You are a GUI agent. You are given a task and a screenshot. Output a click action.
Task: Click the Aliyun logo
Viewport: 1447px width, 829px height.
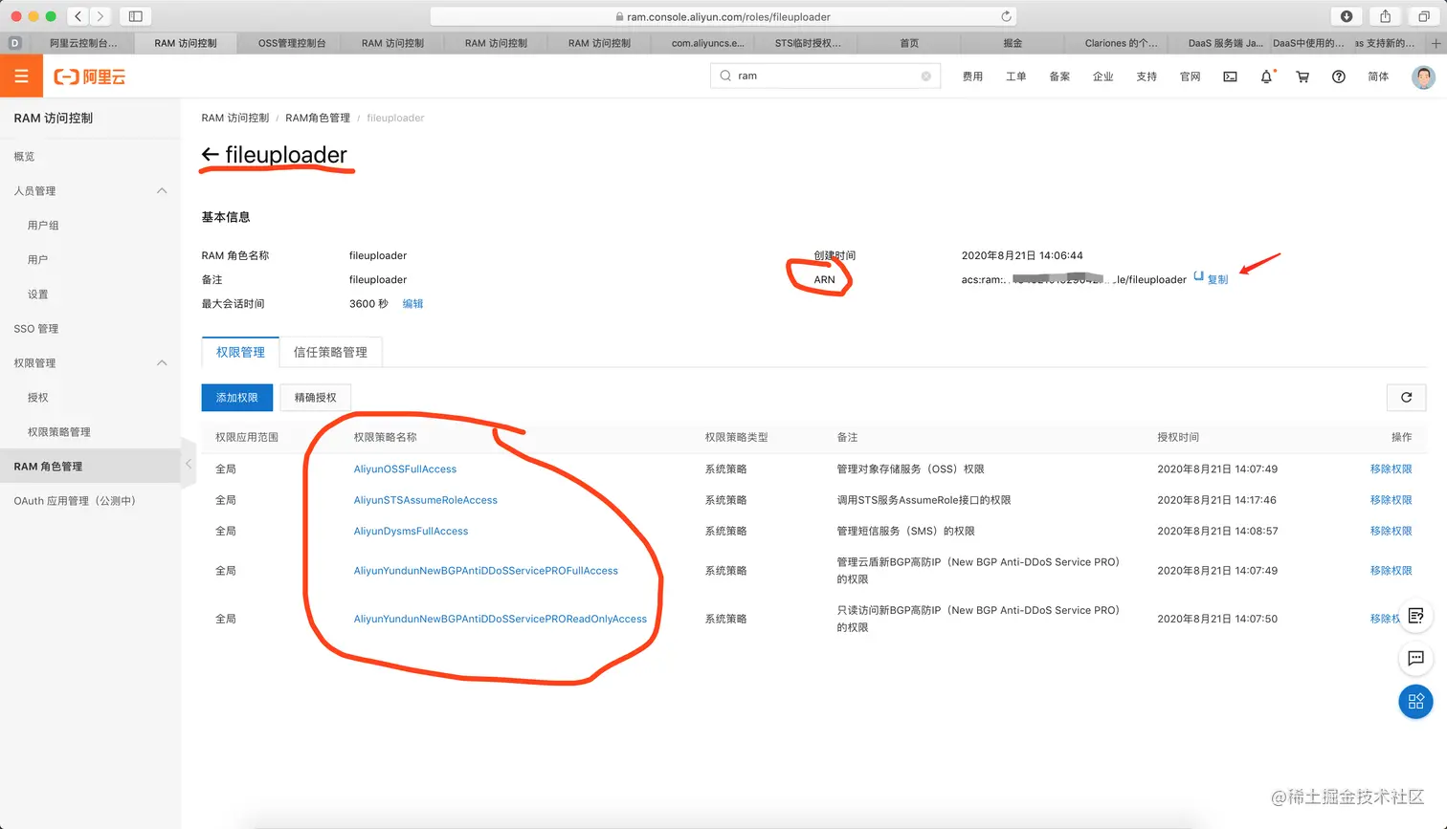(x=89, y=76)
